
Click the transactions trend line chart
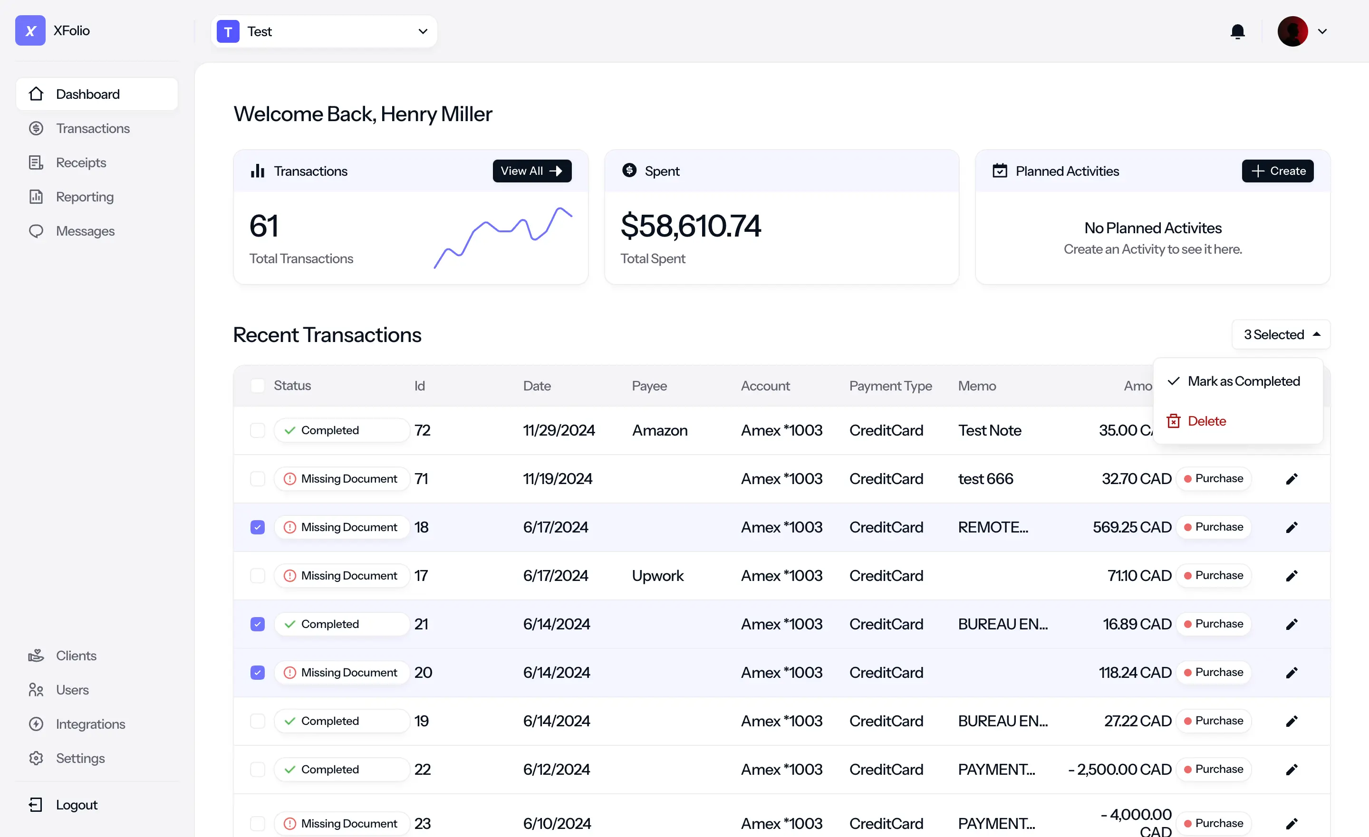click(x=503, y=238)
